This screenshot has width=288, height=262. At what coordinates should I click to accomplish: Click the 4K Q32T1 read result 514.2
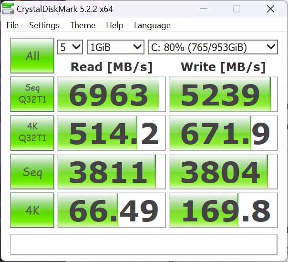tap(112, 133)
